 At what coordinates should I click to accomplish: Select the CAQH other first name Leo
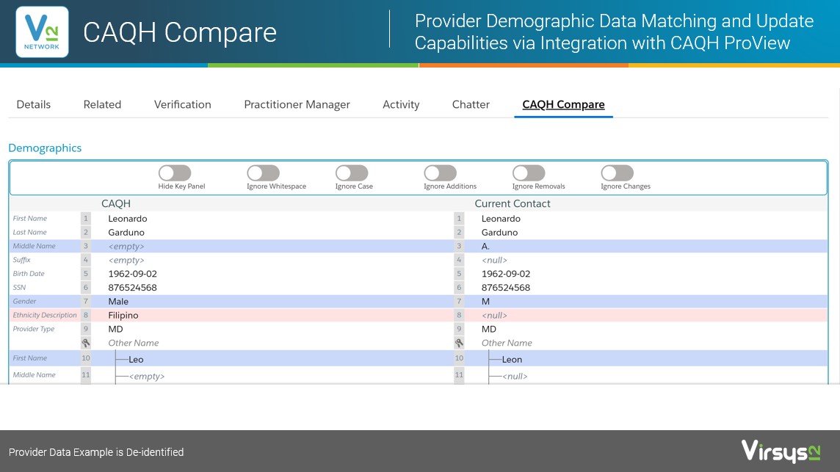tap(136, 360)
